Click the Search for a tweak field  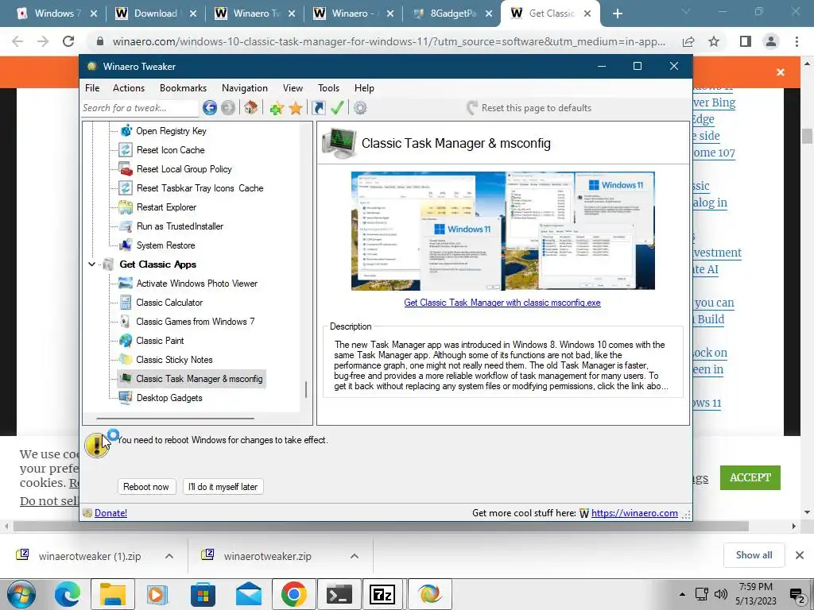139,108
